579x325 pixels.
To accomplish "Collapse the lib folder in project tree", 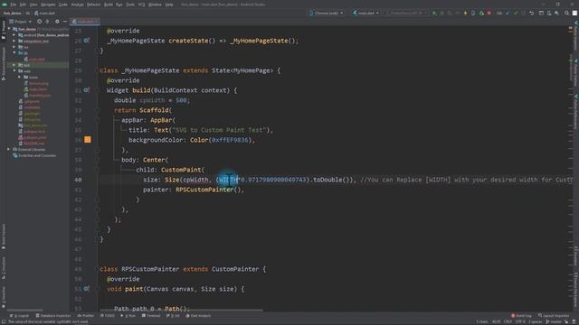I will point(14,53).
